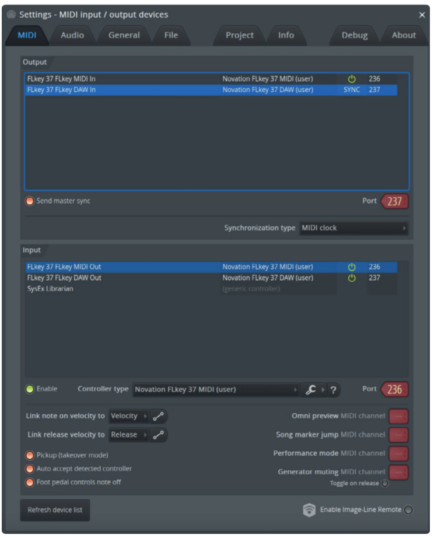Click the curve icon next to Velocity
The height and width of the screenshot is (538, 434).
158,417
